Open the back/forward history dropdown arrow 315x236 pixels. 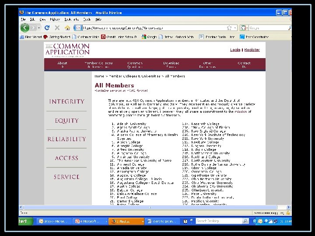pyautogui.click(x=39, y=28)
